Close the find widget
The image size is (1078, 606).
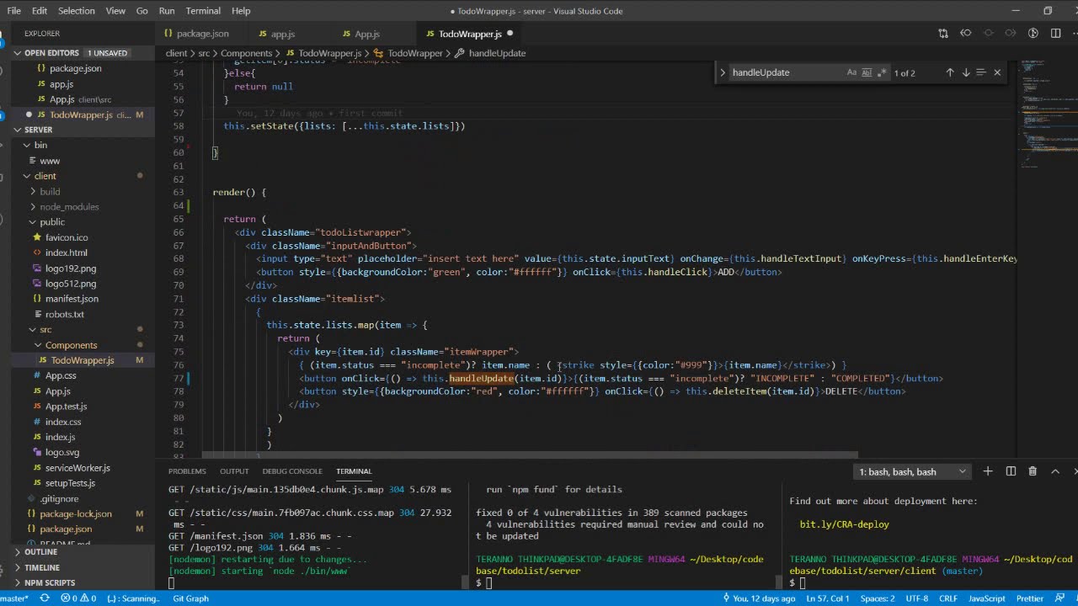tap(997, 72)
